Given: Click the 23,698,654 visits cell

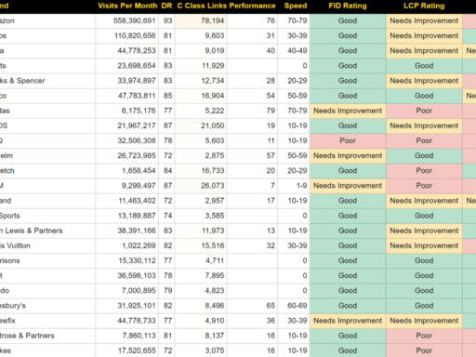Looking at the screenshot, I should coord(127,66).
